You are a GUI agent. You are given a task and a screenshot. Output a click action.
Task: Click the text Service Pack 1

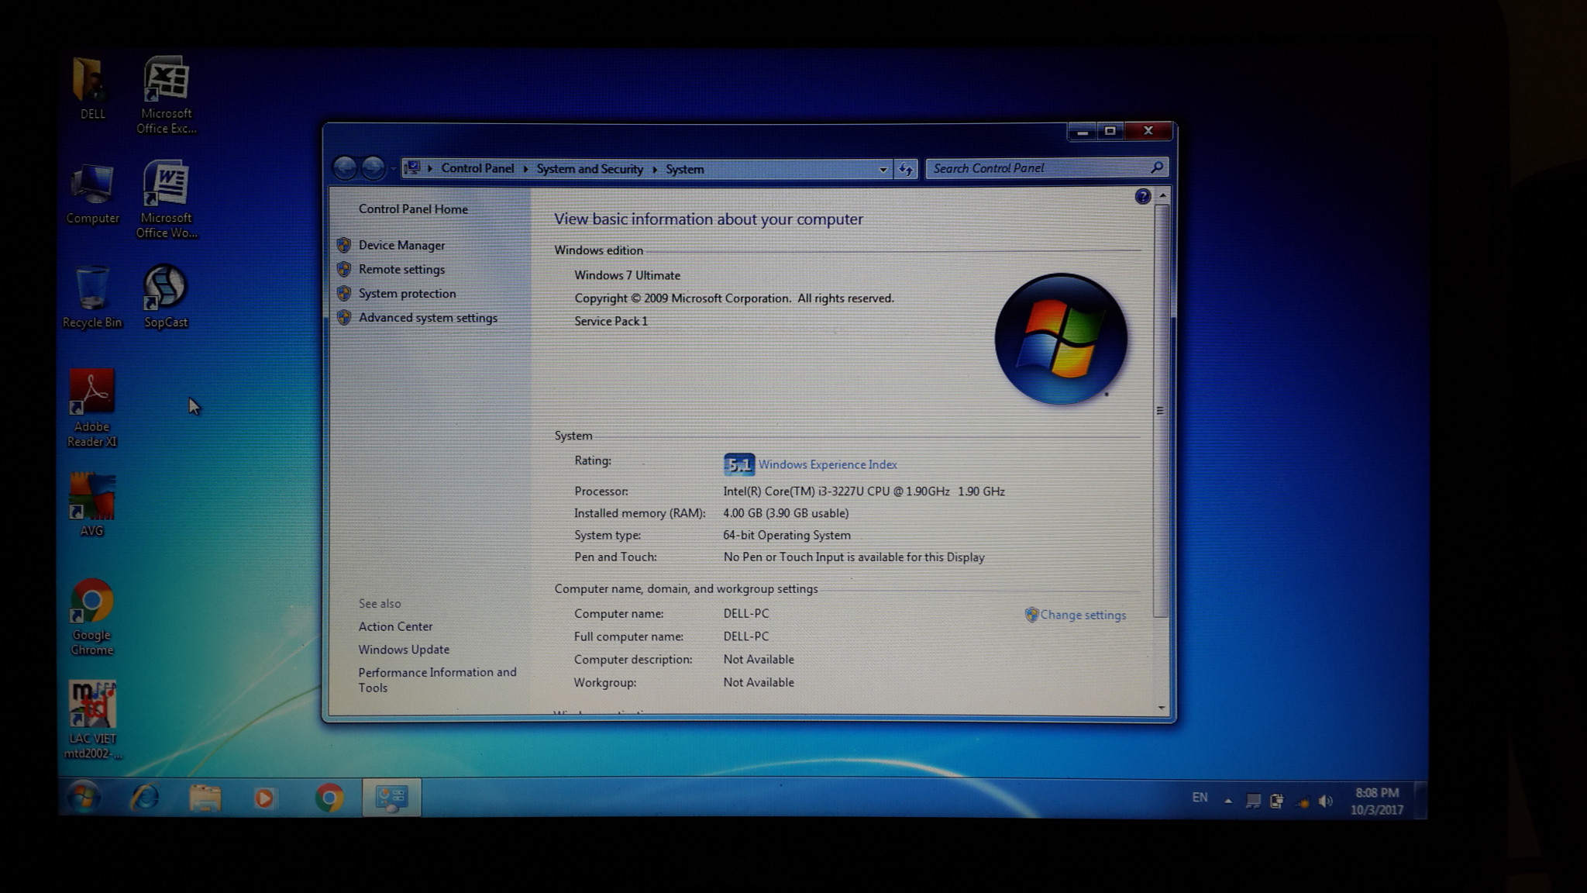(611, 321)
